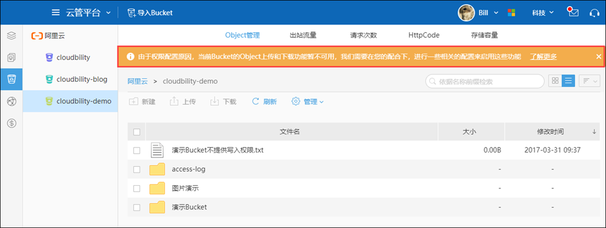Switch to list view icon
The width and height of the screenshot is (606, 228).
[568, 81]
